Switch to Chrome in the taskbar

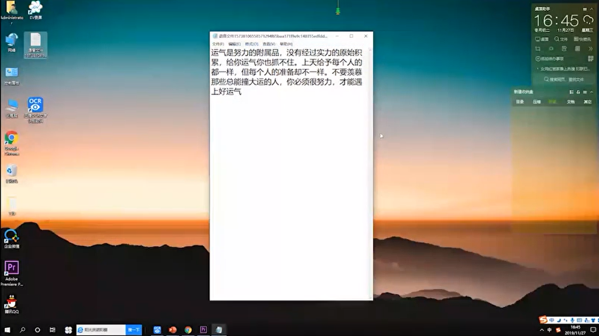188,330
